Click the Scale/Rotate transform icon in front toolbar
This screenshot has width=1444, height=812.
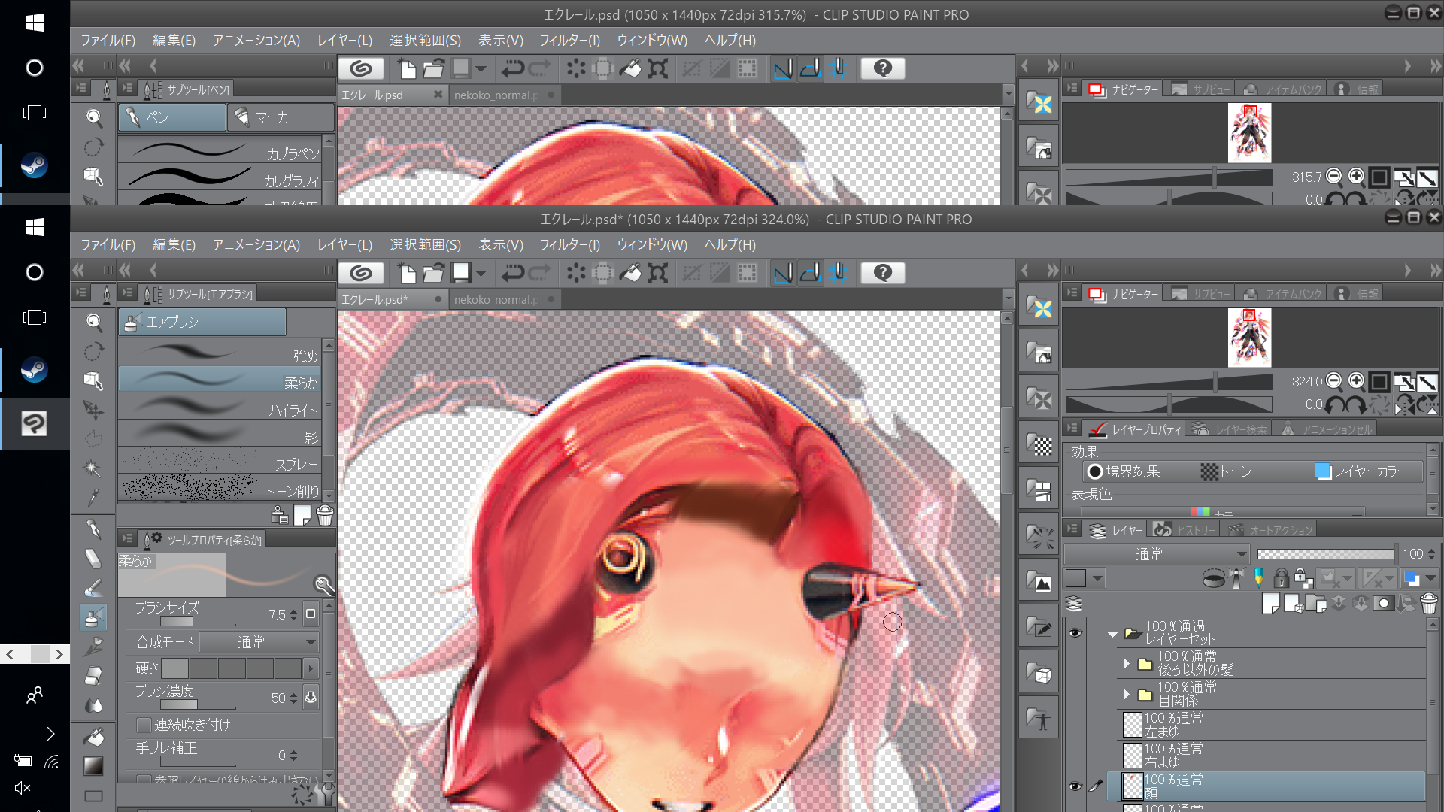point(658,273)
